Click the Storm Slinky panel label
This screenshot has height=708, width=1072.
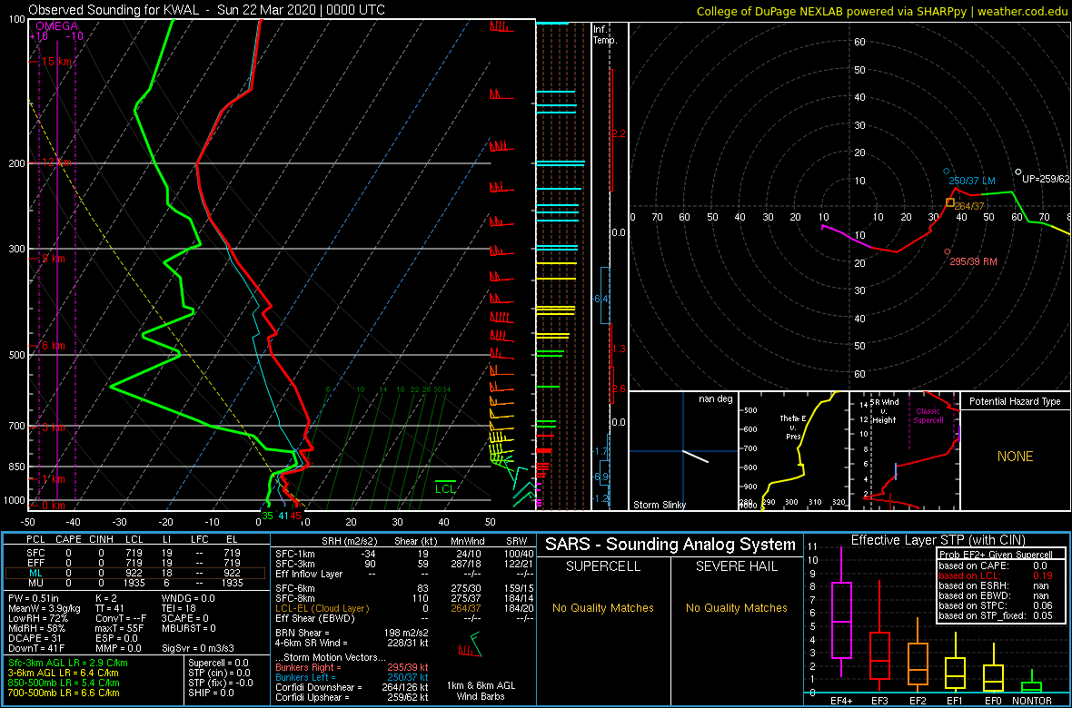click(660, 505)
